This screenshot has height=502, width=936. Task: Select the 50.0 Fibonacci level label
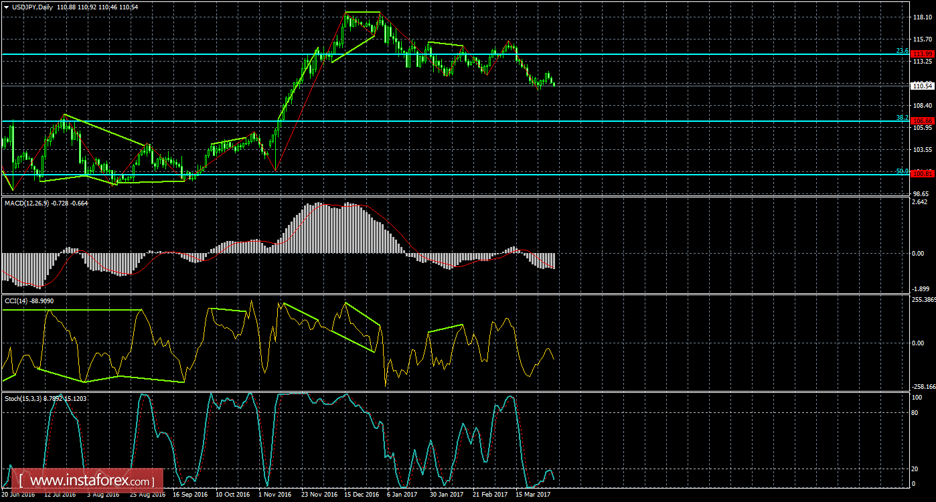pos(902,171)
